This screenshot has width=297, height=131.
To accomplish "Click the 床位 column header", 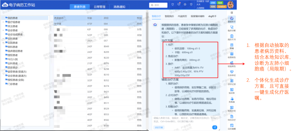I will tap(119, 18).
